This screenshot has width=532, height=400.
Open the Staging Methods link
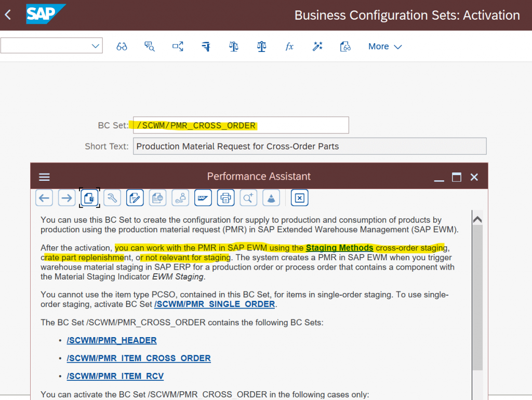click(x=339, y=248)
